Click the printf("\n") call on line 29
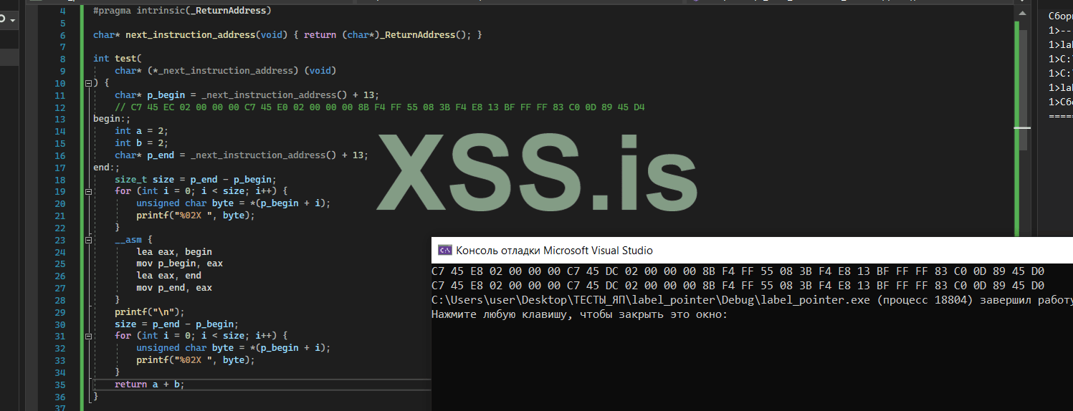1073x411 pixels. point(150,312)
